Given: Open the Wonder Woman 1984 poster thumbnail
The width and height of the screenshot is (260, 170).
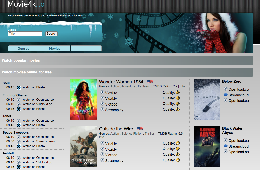Looking at the screenshot, I should point(84,99).
